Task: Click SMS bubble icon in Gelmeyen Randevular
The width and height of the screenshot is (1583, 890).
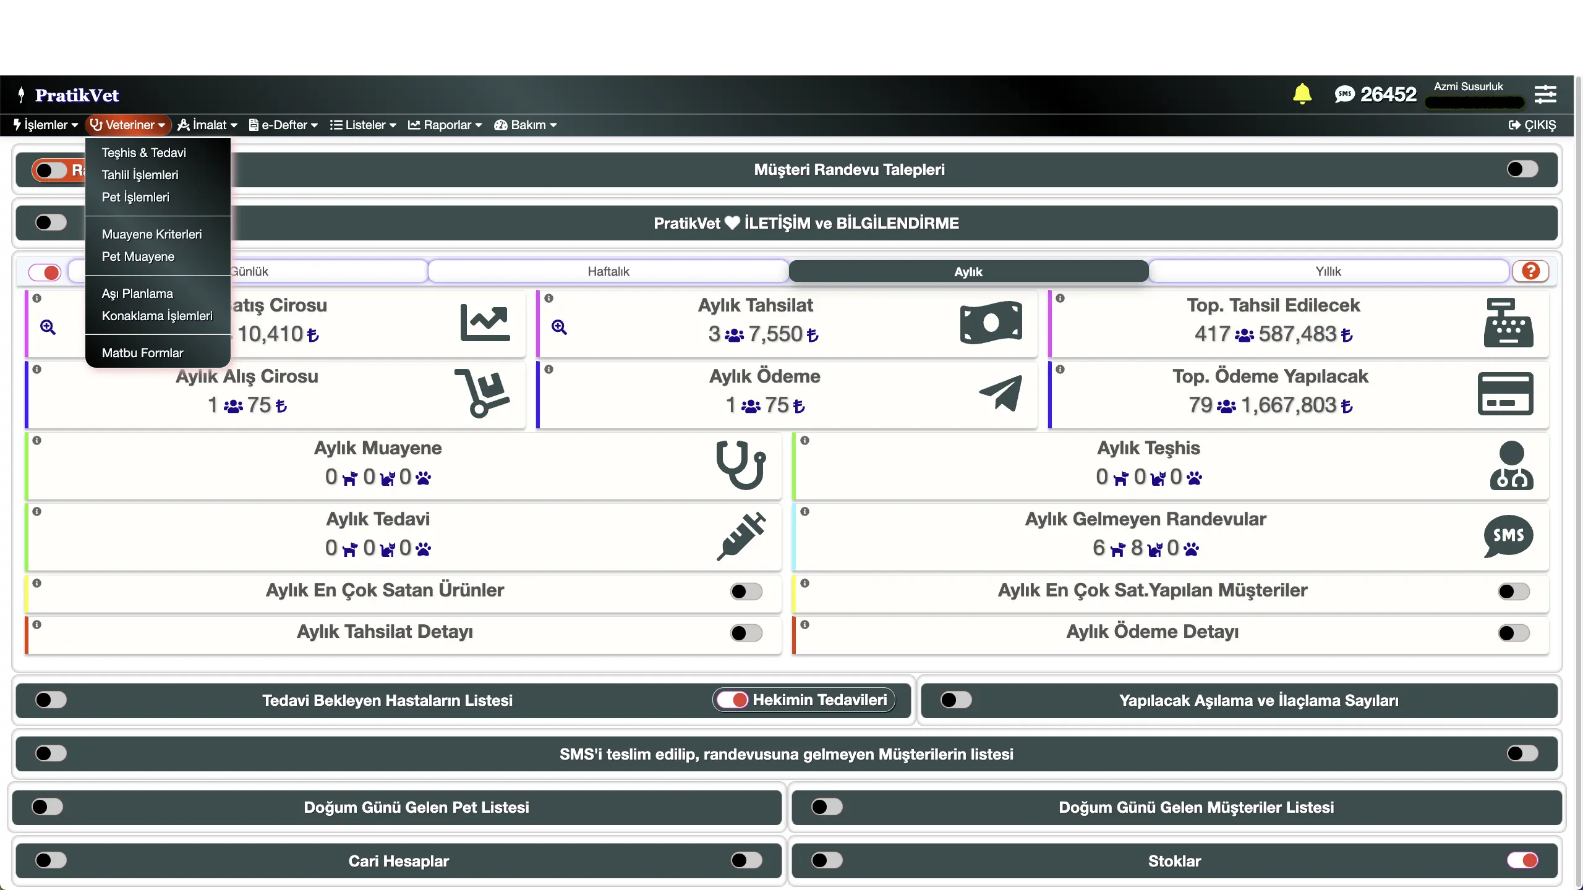Action: pos(1508,536)
